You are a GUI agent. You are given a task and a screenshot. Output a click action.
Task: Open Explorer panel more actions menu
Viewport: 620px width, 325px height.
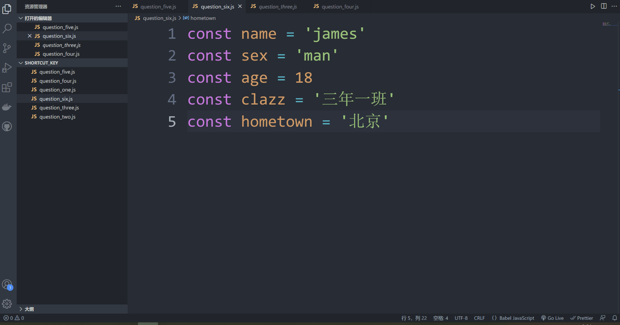118,7
